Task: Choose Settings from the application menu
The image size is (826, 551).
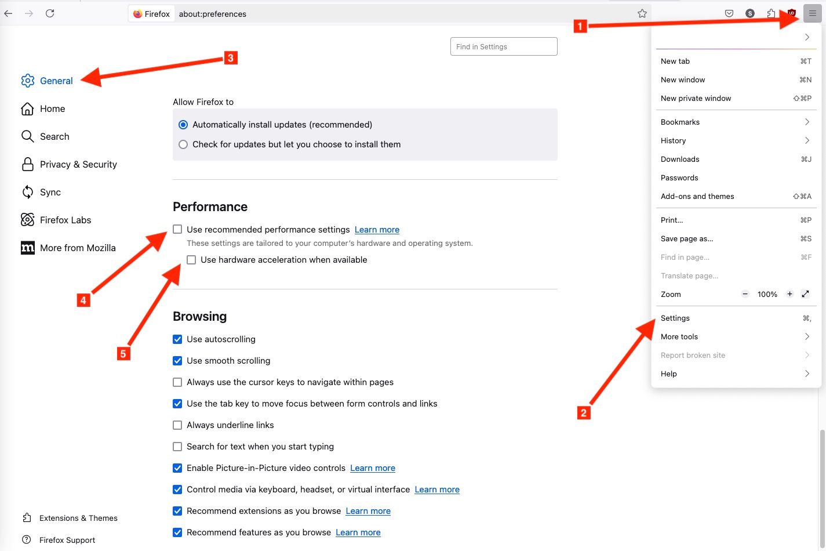Action: [675, 318]
